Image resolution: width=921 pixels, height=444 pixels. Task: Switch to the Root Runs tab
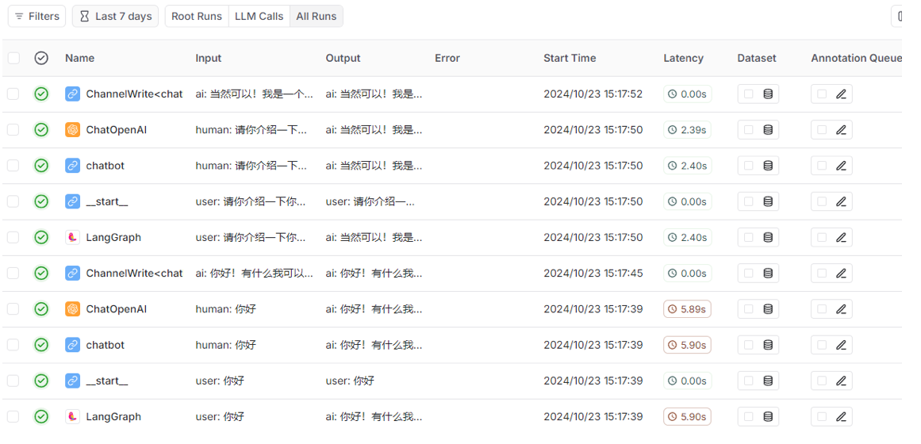coord(197,16)
